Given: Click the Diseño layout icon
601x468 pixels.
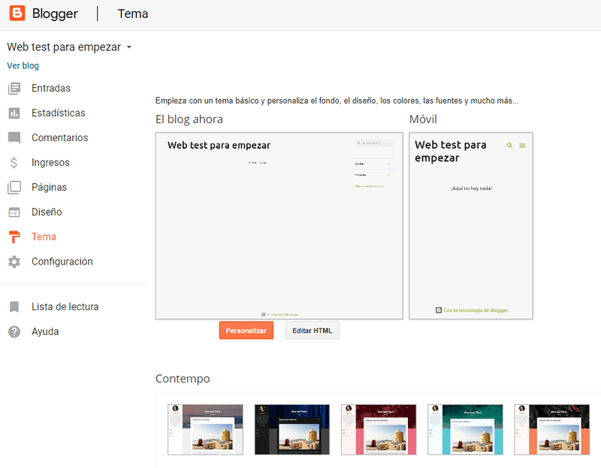Looking at the screenshot, I should click(x=14, y=213).
